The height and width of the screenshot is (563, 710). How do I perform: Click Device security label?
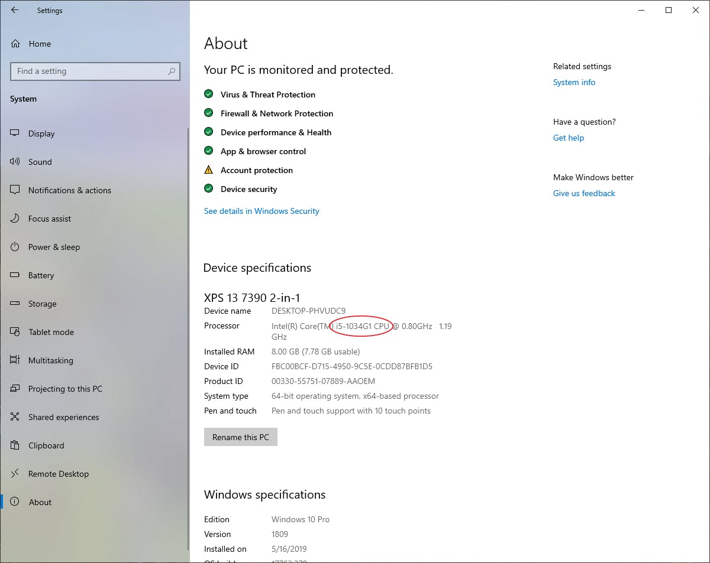coord(249,189)
